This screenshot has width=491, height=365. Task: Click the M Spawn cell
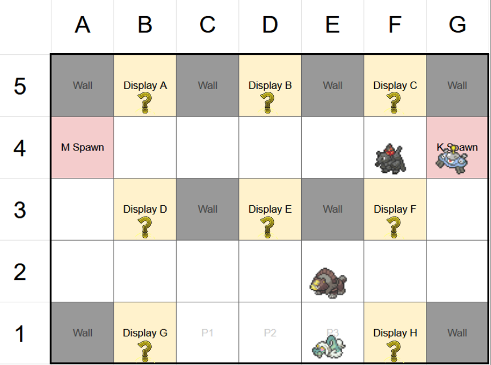pyautogui.click(x=82, y=147)
